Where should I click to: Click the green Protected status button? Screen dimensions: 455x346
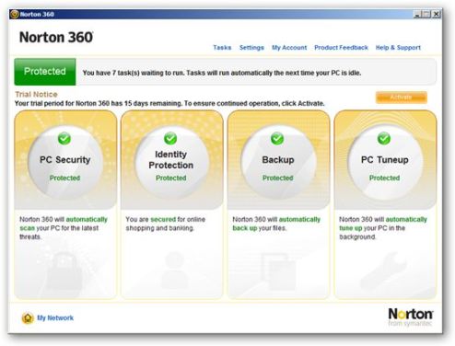click(45, 72)
